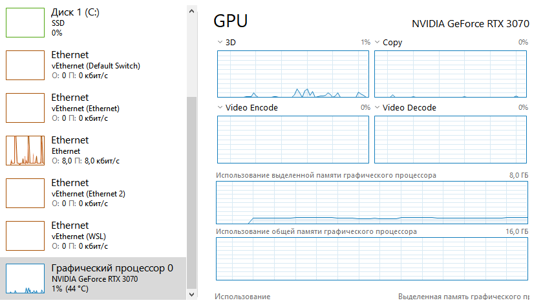Open the Video Encode dropdown chevron
This screenshot has width=543, height=305.
click(220, 108)
